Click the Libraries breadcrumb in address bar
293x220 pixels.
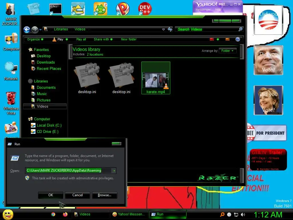61,29
